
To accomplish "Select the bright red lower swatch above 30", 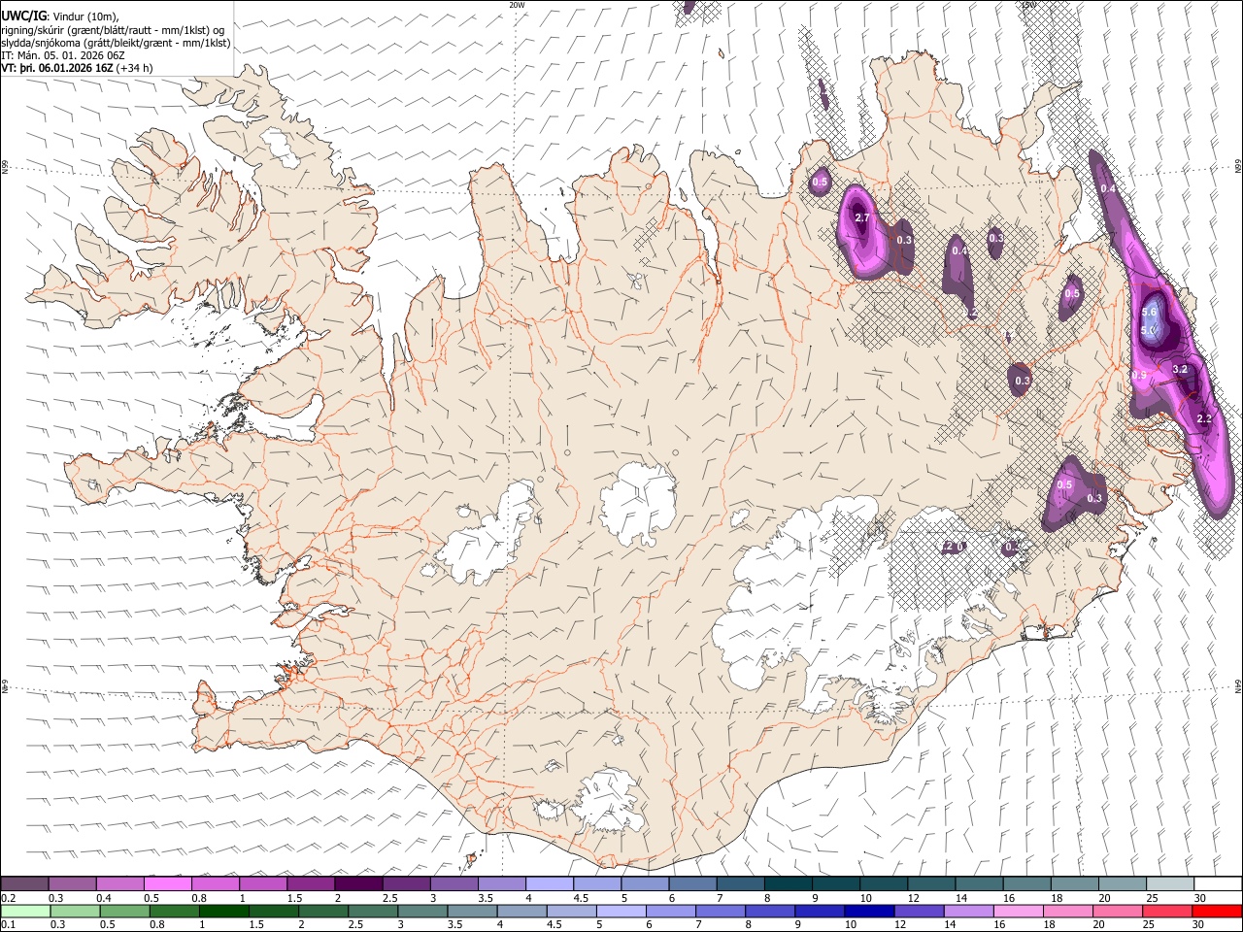I will (x=1217, y=911).
